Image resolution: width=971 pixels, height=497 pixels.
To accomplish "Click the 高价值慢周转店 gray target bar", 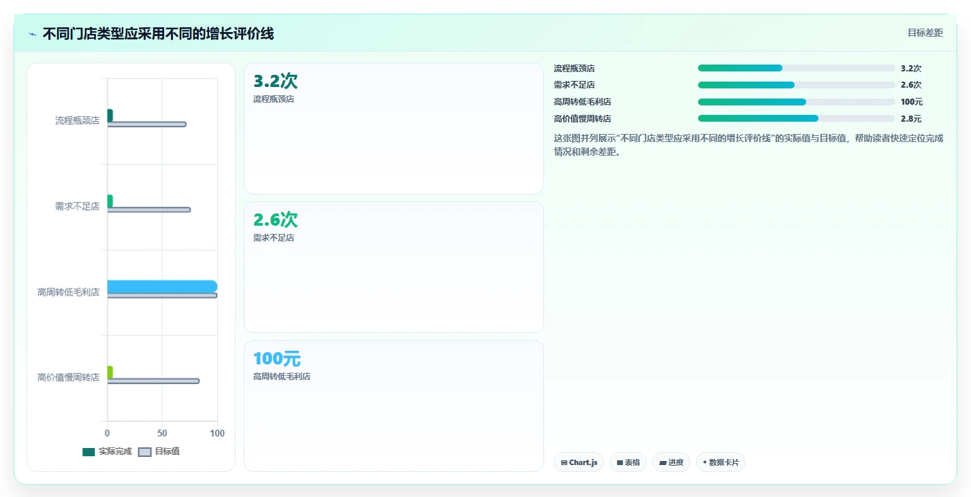I will 153,381.
